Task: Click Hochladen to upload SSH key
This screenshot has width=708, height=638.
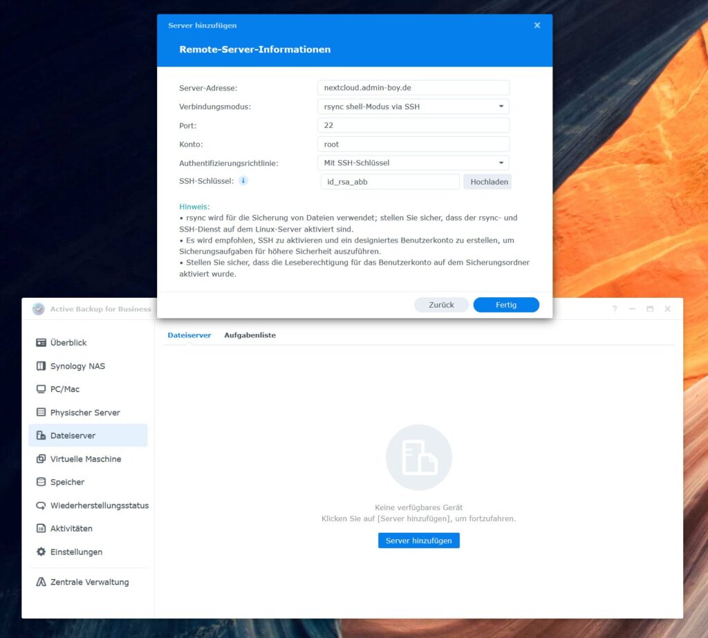Action: 489,182
